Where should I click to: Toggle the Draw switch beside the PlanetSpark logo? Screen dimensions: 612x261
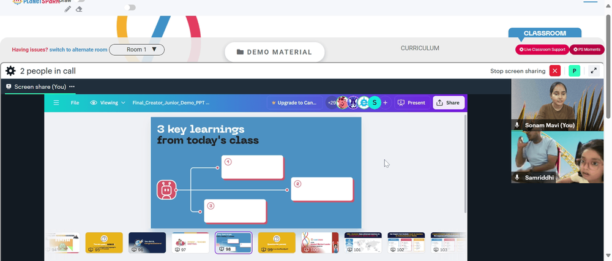80,1
